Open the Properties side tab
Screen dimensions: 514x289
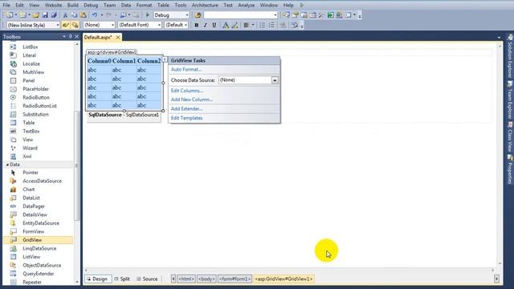pos(510,169)
